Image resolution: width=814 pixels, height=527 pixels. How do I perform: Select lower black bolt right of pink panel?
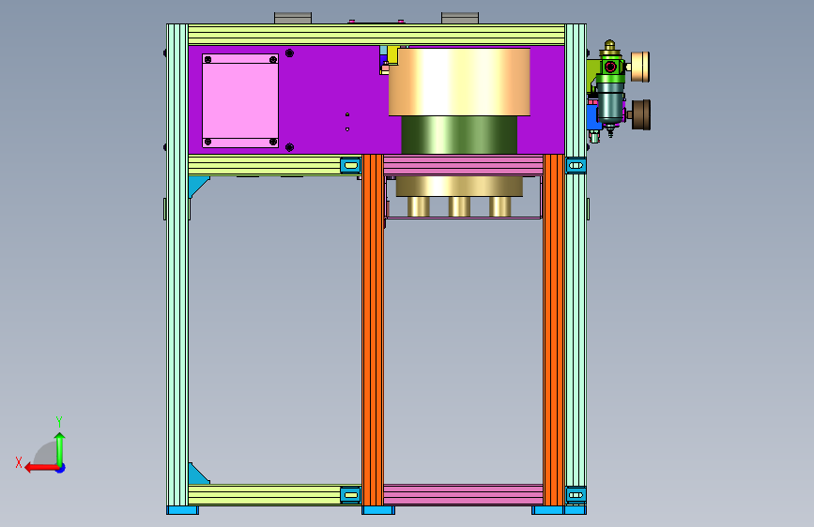pyautogui.click(x=290, y=148)
